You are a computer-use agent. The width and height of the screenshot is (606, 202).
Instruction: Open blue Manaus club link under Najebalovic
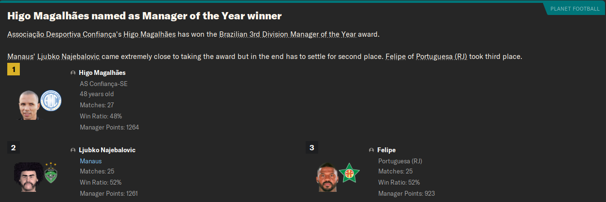(91, 161)
